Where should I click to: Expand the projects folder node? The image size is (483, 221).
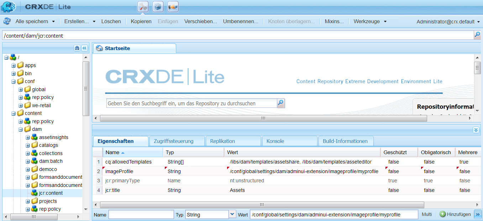28,201
